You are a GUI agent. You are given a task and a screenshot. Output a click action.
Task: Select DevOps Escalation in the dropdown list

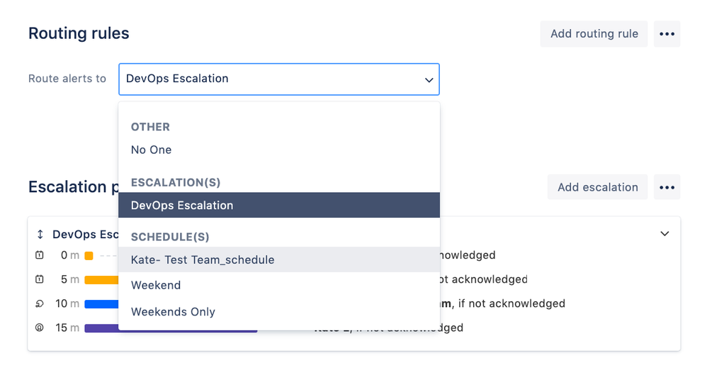tap(181, 206)
